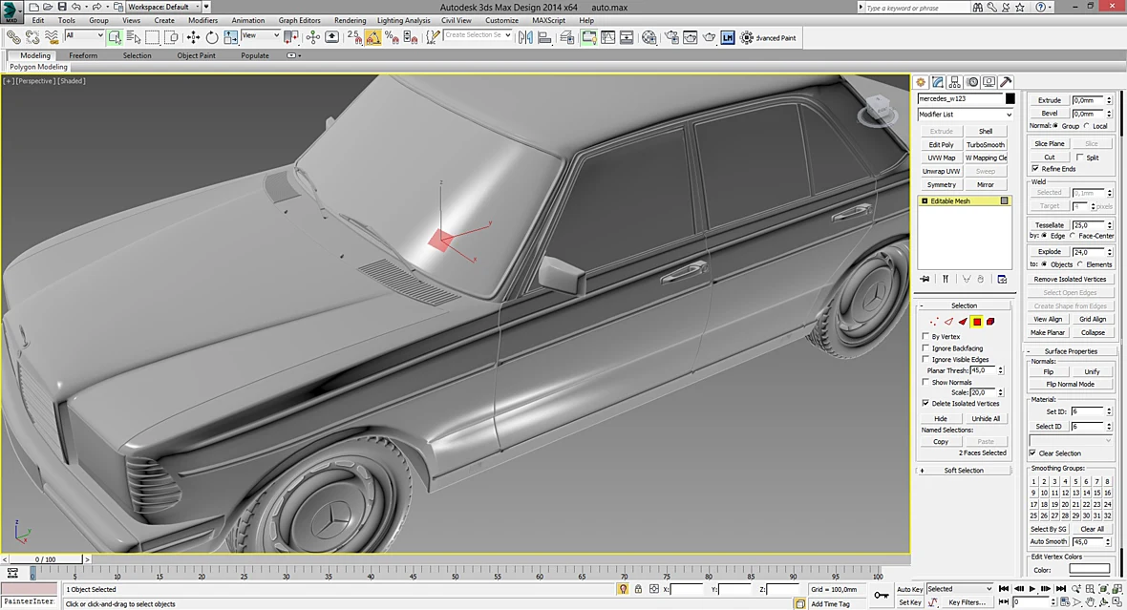Image resolution: width=1127 pixels, height=610 pixels.
Task: Uncheck Delete Isolated Vertices checkbox
Action: click(925, 403)
